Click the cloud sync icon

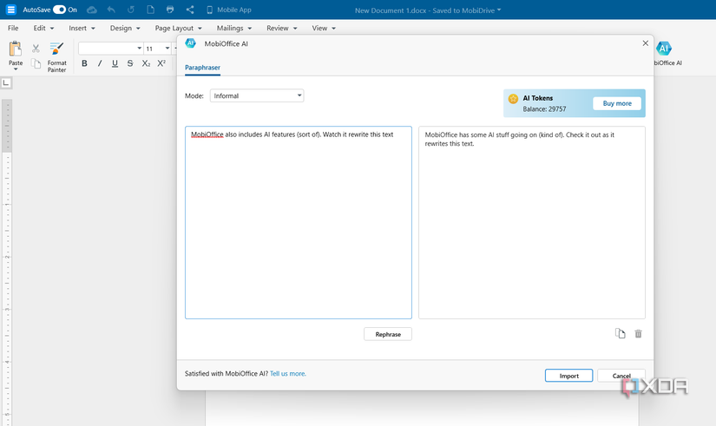[92, 10]
